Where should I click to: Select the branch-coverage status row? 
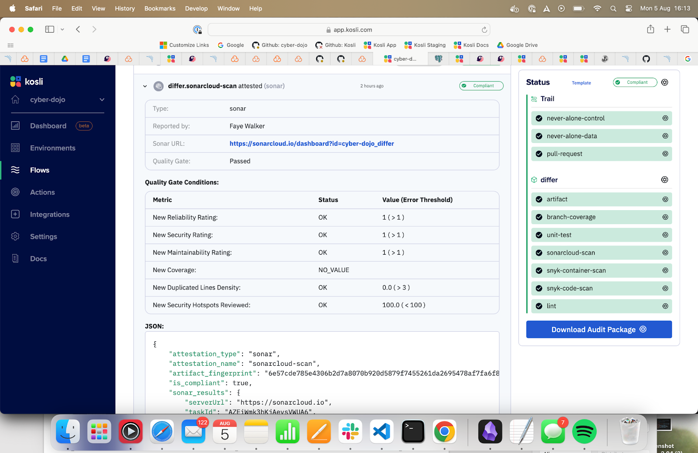pyautogui.click(x=602, y=217)
